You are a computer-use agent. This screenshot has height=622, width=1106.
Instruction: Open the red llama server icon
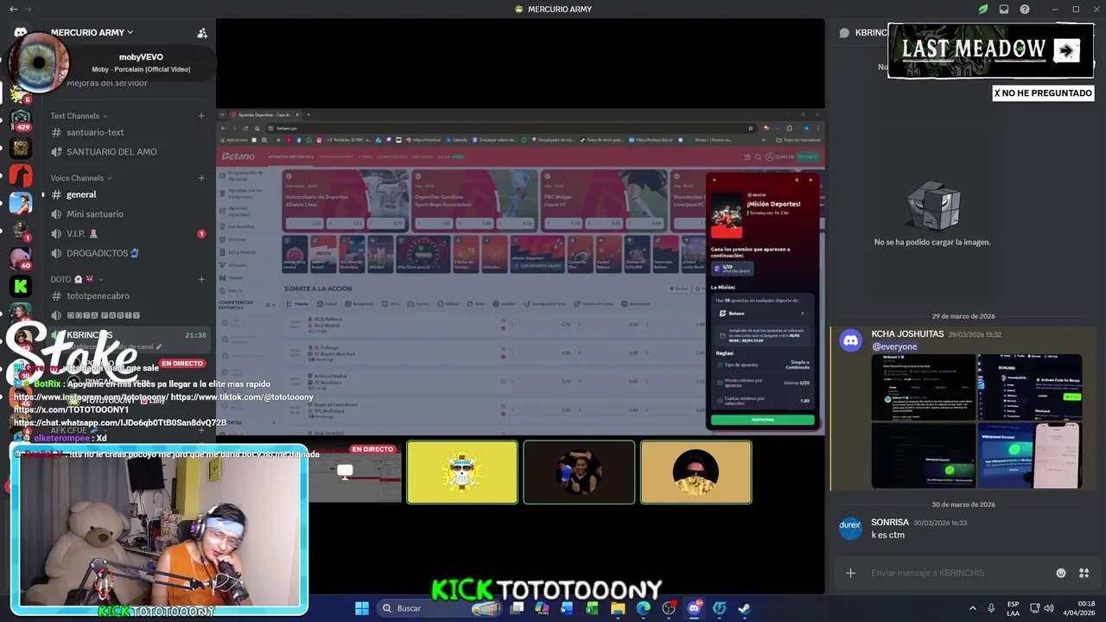point(21,175)
